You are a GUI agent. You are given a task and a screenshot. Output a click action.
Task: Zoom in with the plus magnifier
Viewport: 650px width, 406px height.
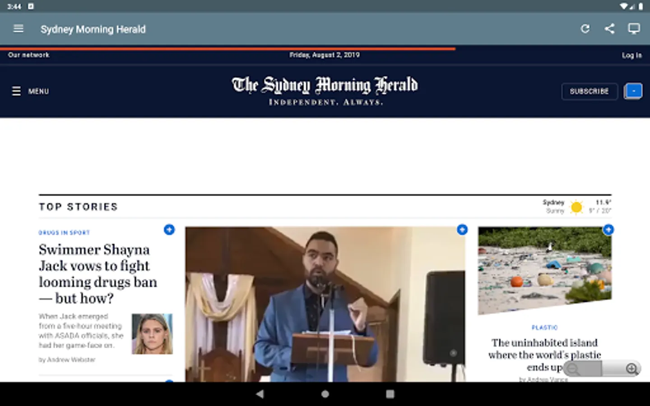[x=632, y=369]
